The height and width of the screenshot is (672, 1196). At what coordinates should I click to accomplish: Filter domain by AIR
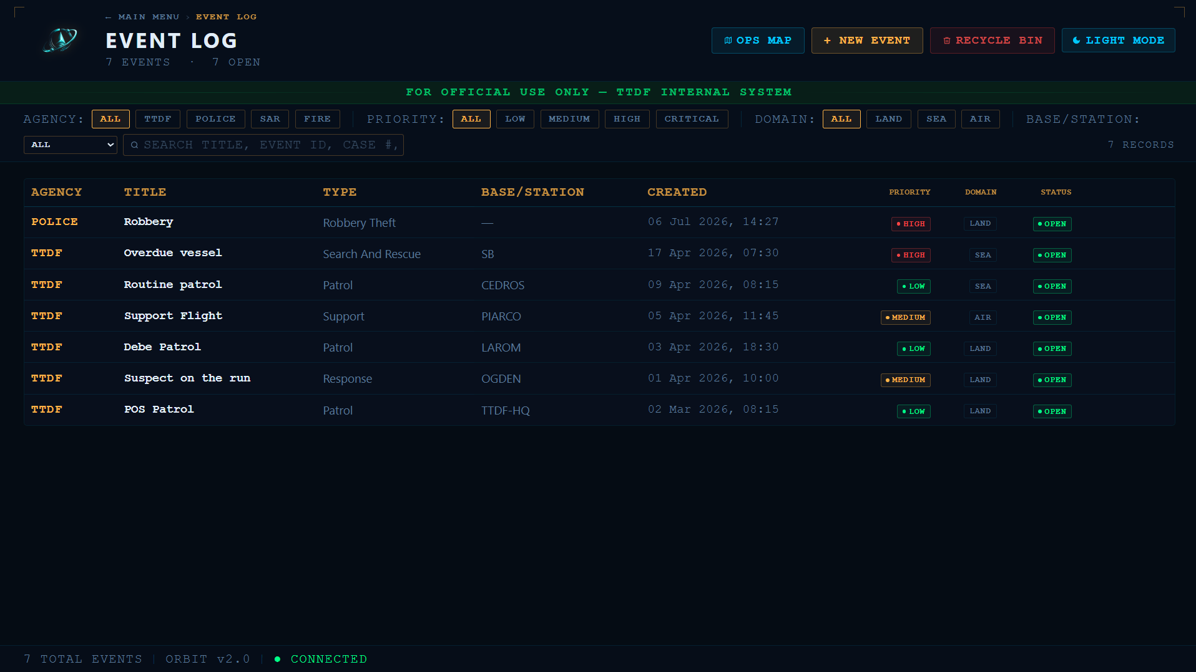tap(980, 119)
